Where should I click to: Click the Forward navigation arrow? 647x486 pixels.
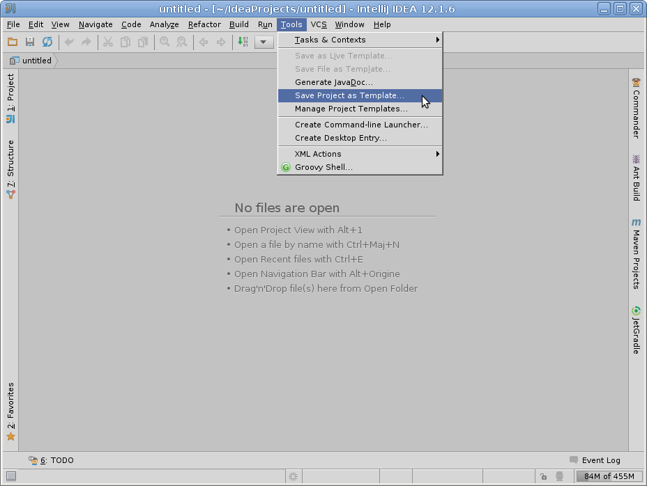[221, 42]
